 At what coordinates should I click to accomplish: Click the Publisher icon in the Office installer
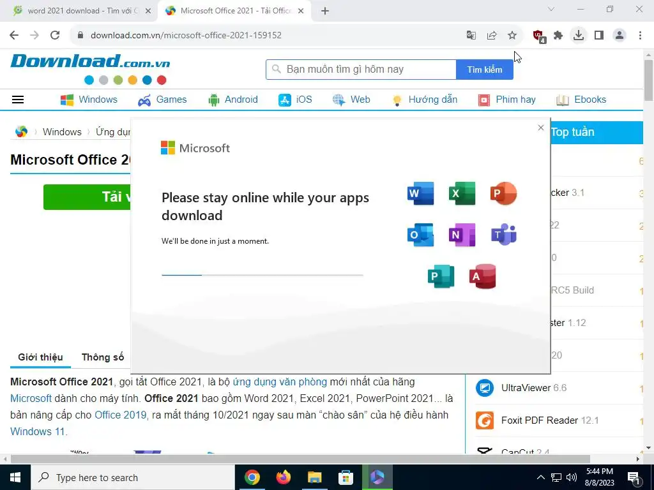click(441, 276)
